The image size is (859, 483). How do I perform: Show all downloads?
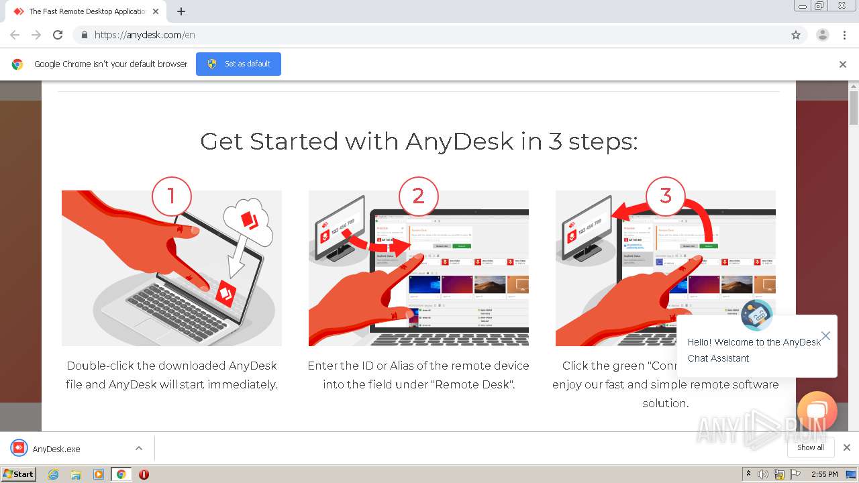pos(811,447)
